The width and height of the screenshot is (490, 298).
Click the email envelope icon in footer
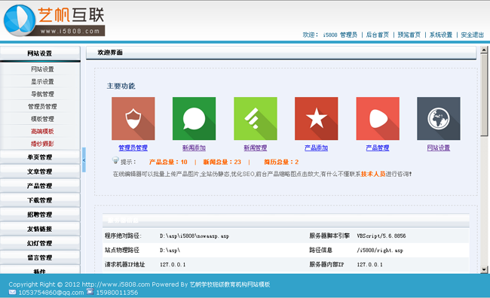pyautogui.click(x=12, y=293)
